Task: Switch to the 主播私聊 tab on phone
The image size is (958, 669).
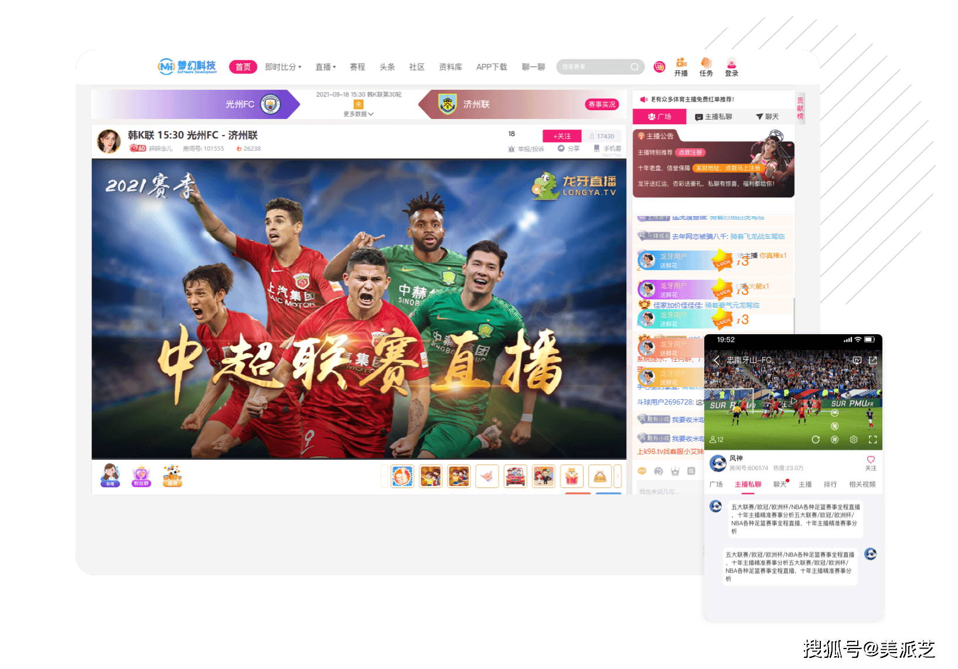Action: point(748,484)
